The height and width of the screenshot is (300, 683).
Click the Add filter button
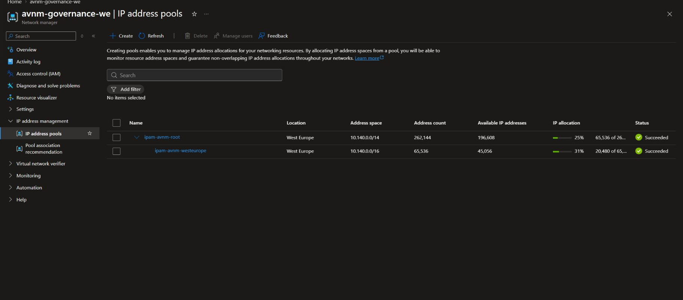[126, 89]
